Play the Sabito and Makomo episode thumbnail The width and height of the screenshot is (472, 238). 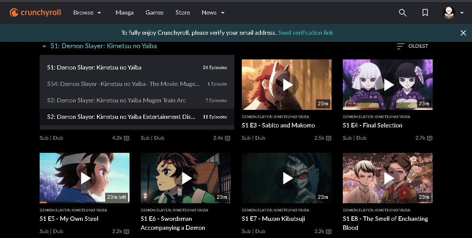pyautogui.click(x=287, y=84)
